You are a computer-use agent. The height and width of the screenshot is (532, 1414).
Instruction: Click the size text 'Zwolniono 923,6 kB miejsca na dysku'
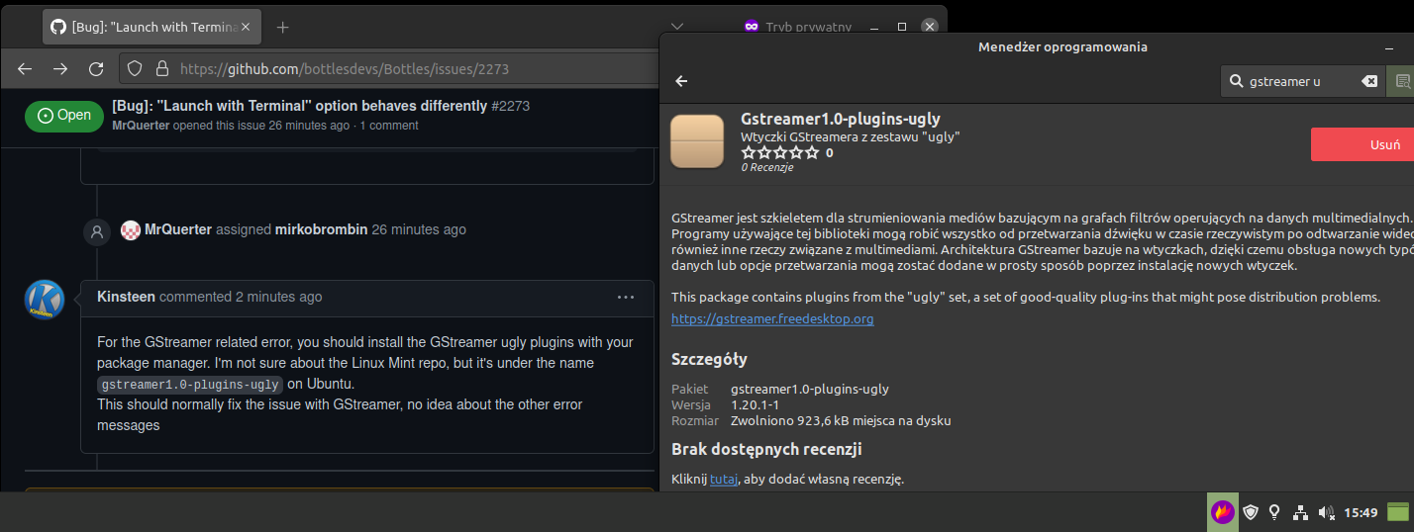pos(841,420)
